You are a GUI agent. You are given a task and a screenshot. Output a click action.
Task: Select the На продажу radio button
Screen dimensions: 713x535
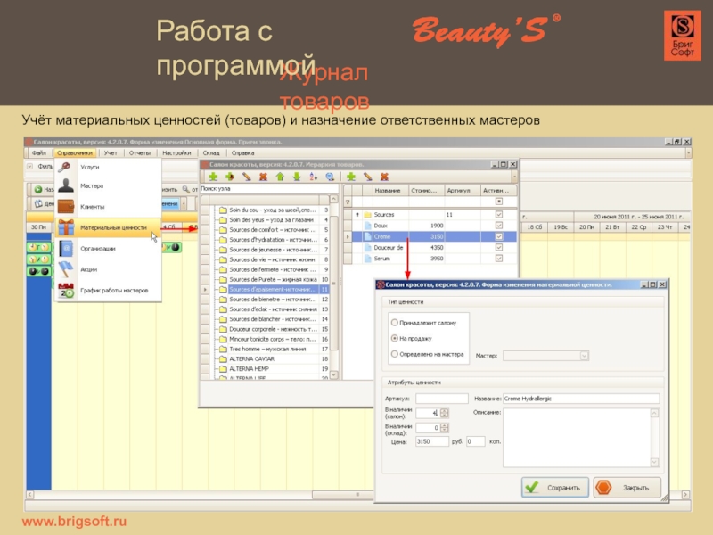394,338
